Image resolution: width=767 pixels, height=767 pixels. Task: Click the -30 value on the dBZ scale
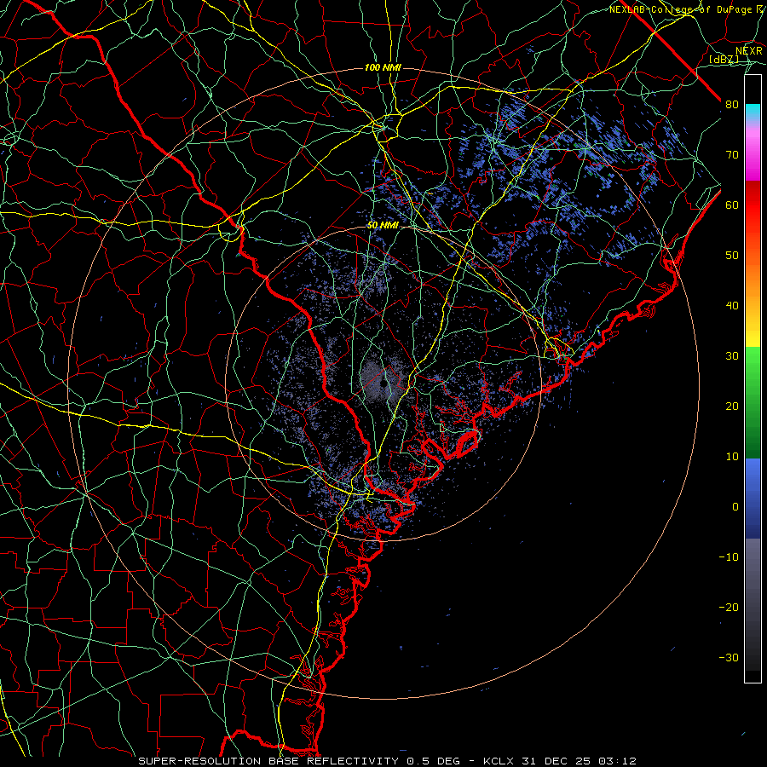tap(729, 657)
